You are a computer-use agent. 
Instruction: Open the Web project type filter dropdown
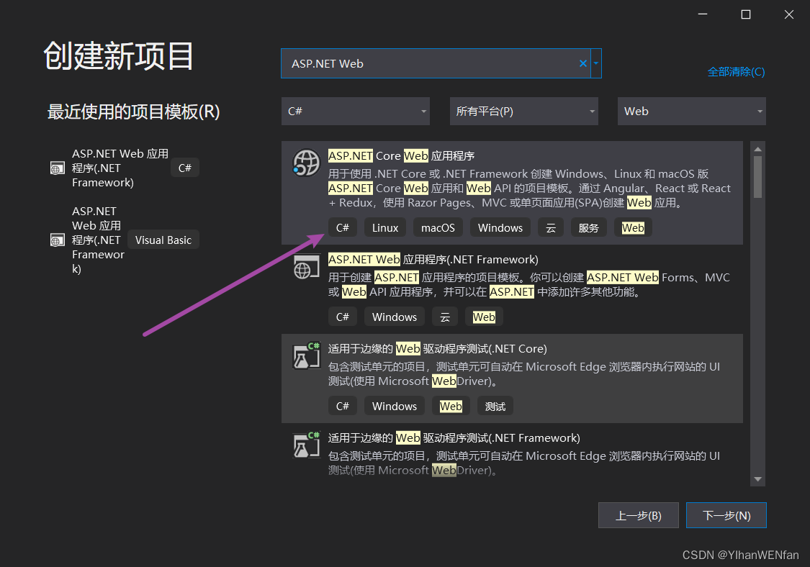tap(692, 111)
